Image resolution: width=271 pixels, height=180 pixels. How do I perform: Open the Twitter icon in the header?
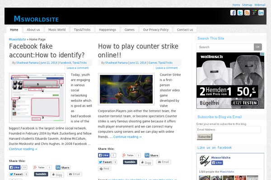coord(240,13)
